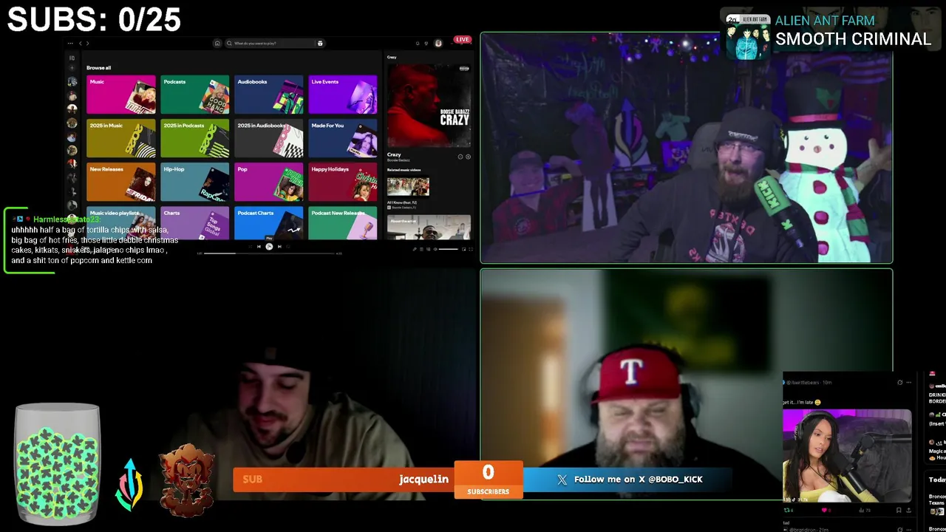Click the Browse icon inside the search bar

click(x=320, y=44)
